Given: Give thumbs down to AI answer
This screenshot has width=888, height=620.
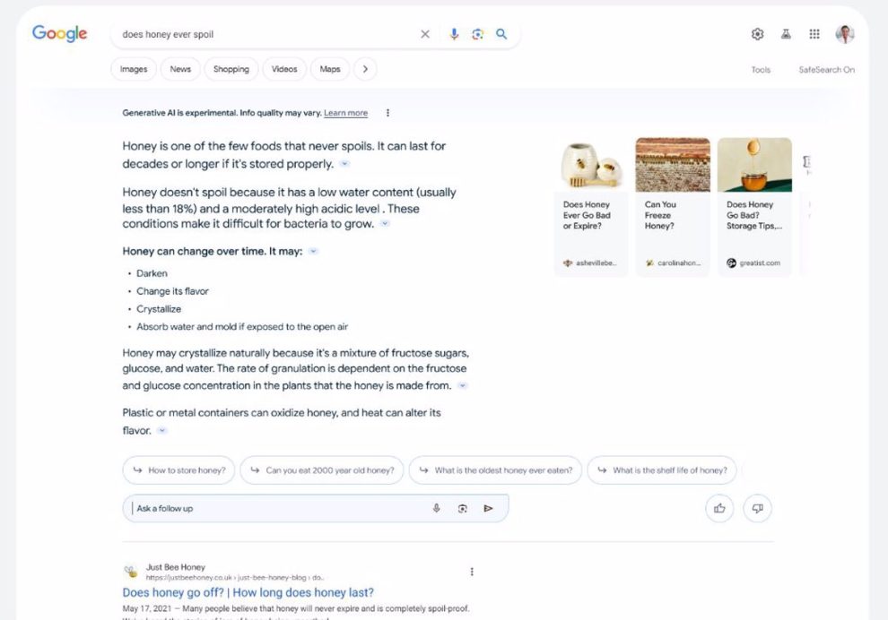Looking at the screenshot, I should click(758, 508).
